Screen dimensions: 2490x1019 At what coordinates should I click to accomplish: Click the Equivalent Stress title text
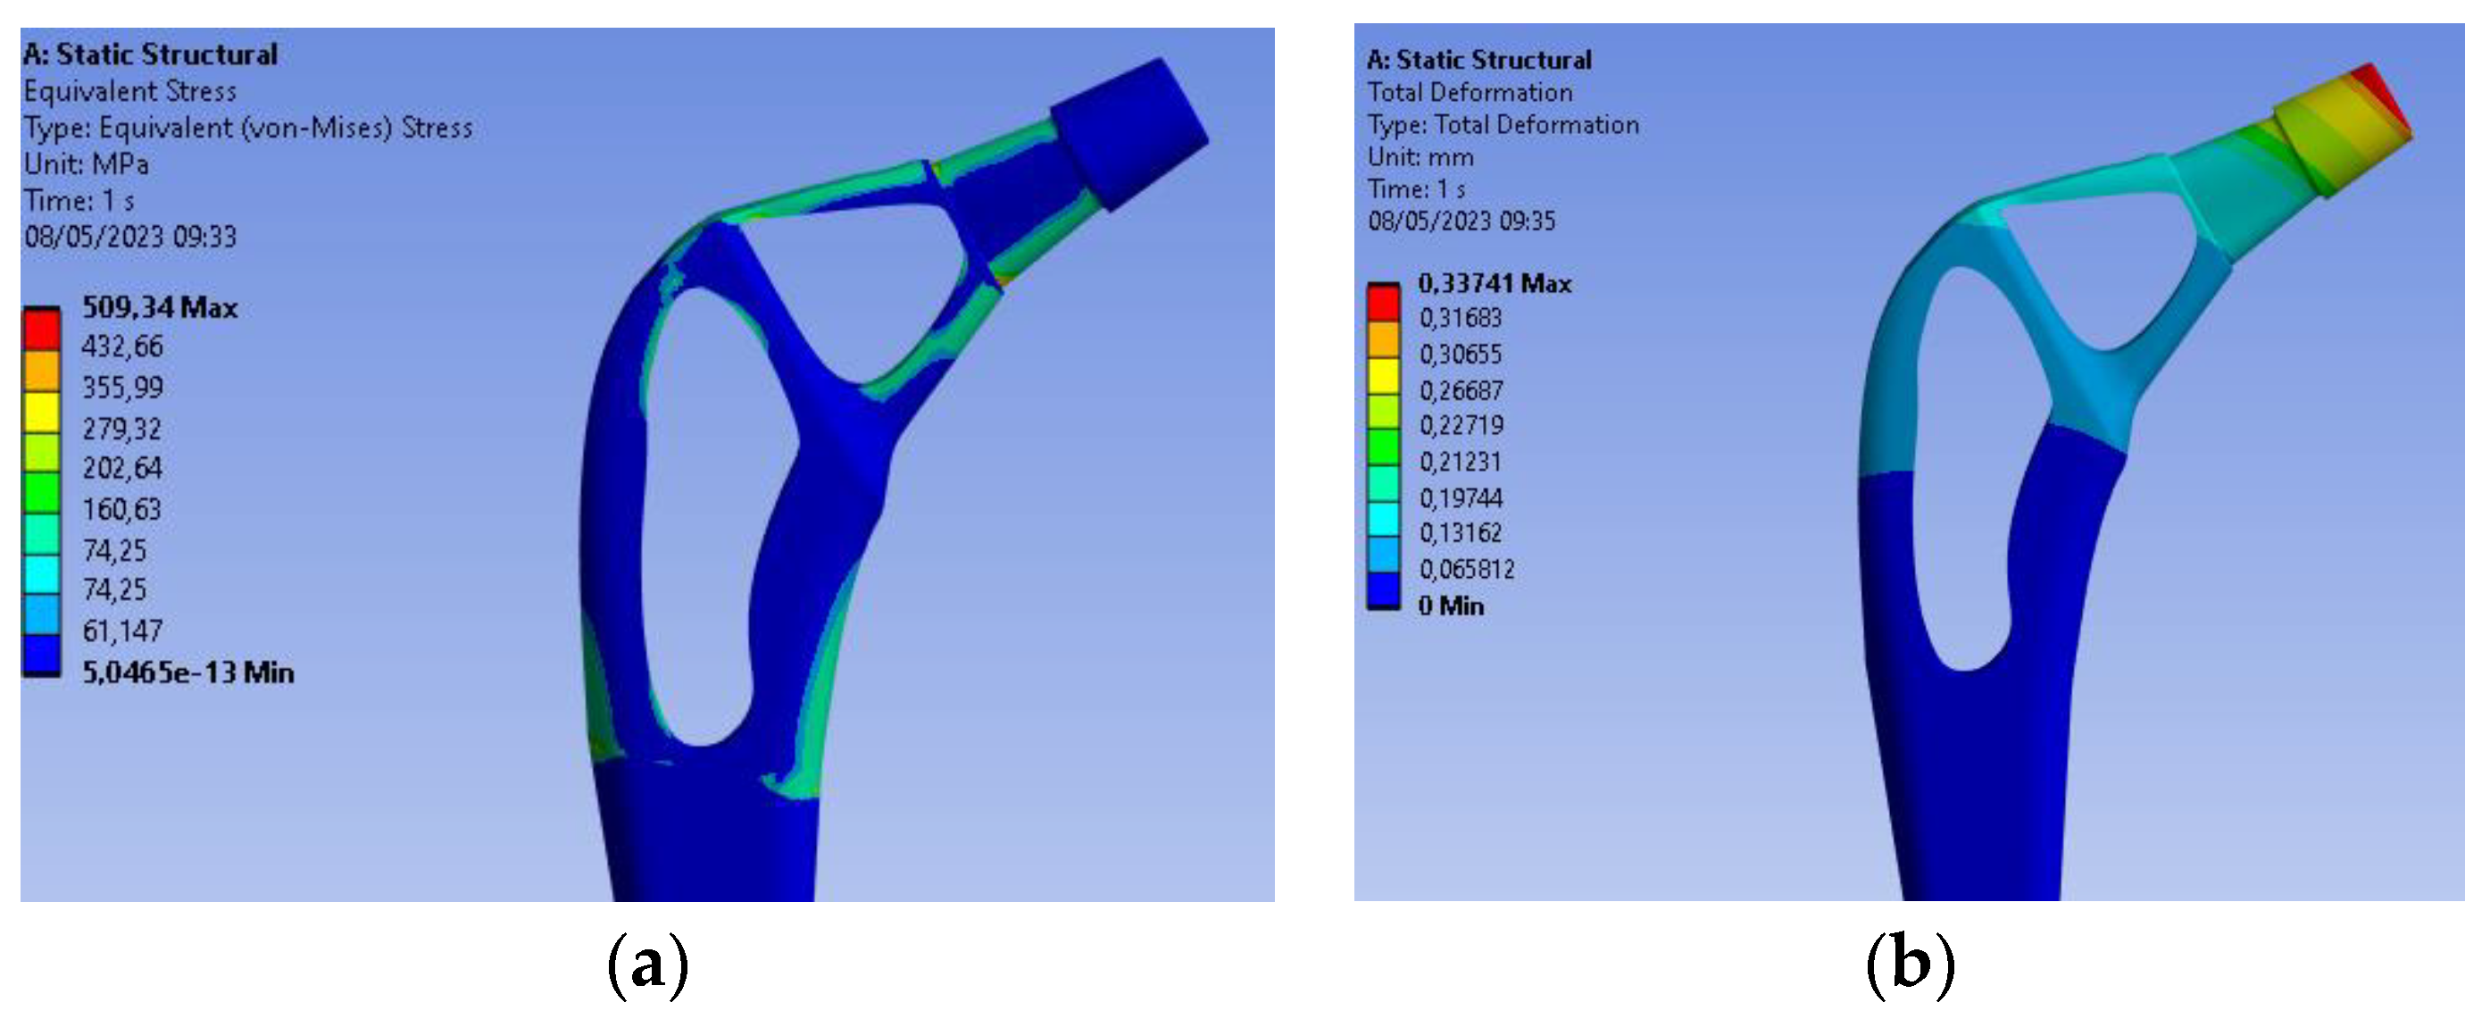(129, 91)
